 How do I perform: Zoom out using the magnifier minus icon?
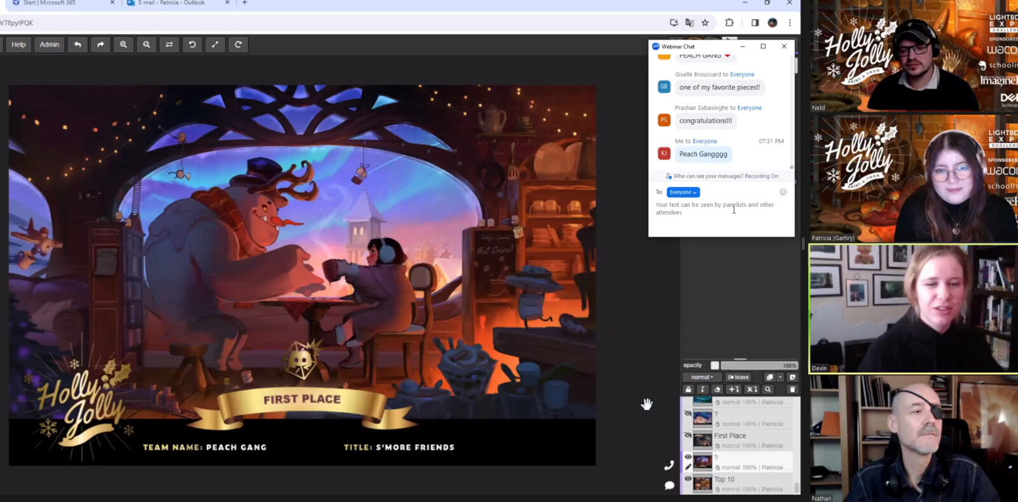click(146, 45)
